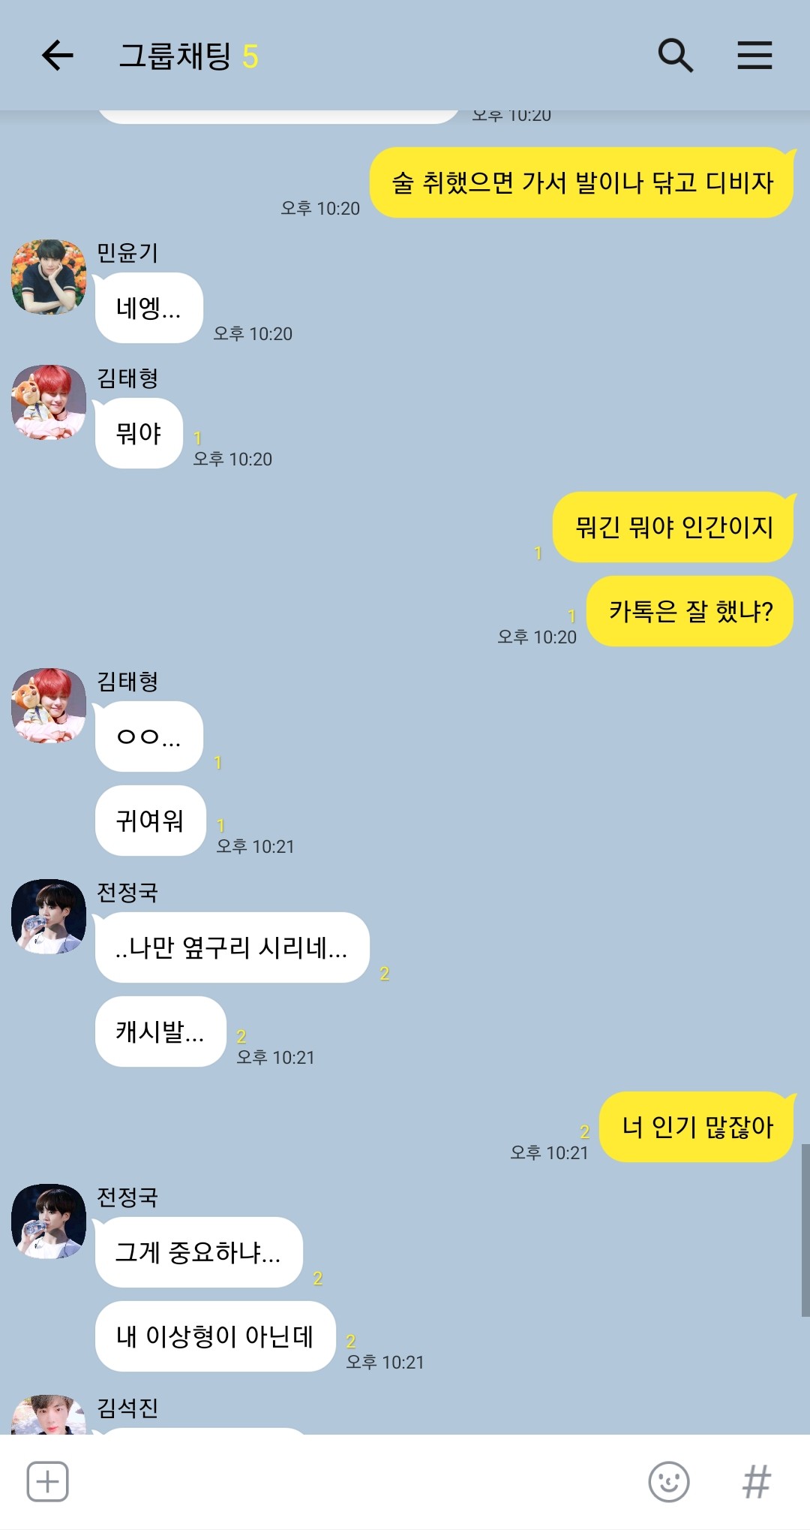Image resolution: width=810 pixels, height=1530 pixels.
Task: Select the 네엥... message bubble
Action: pyautogui.click(x=148, y=308)
